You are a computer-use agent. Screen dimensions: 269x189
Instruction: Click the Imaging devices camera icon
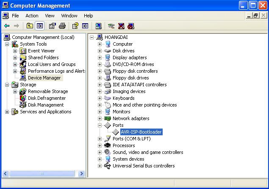[108, 91]
